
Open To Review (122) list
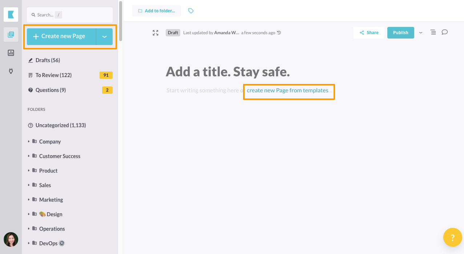tap(53, 75)
